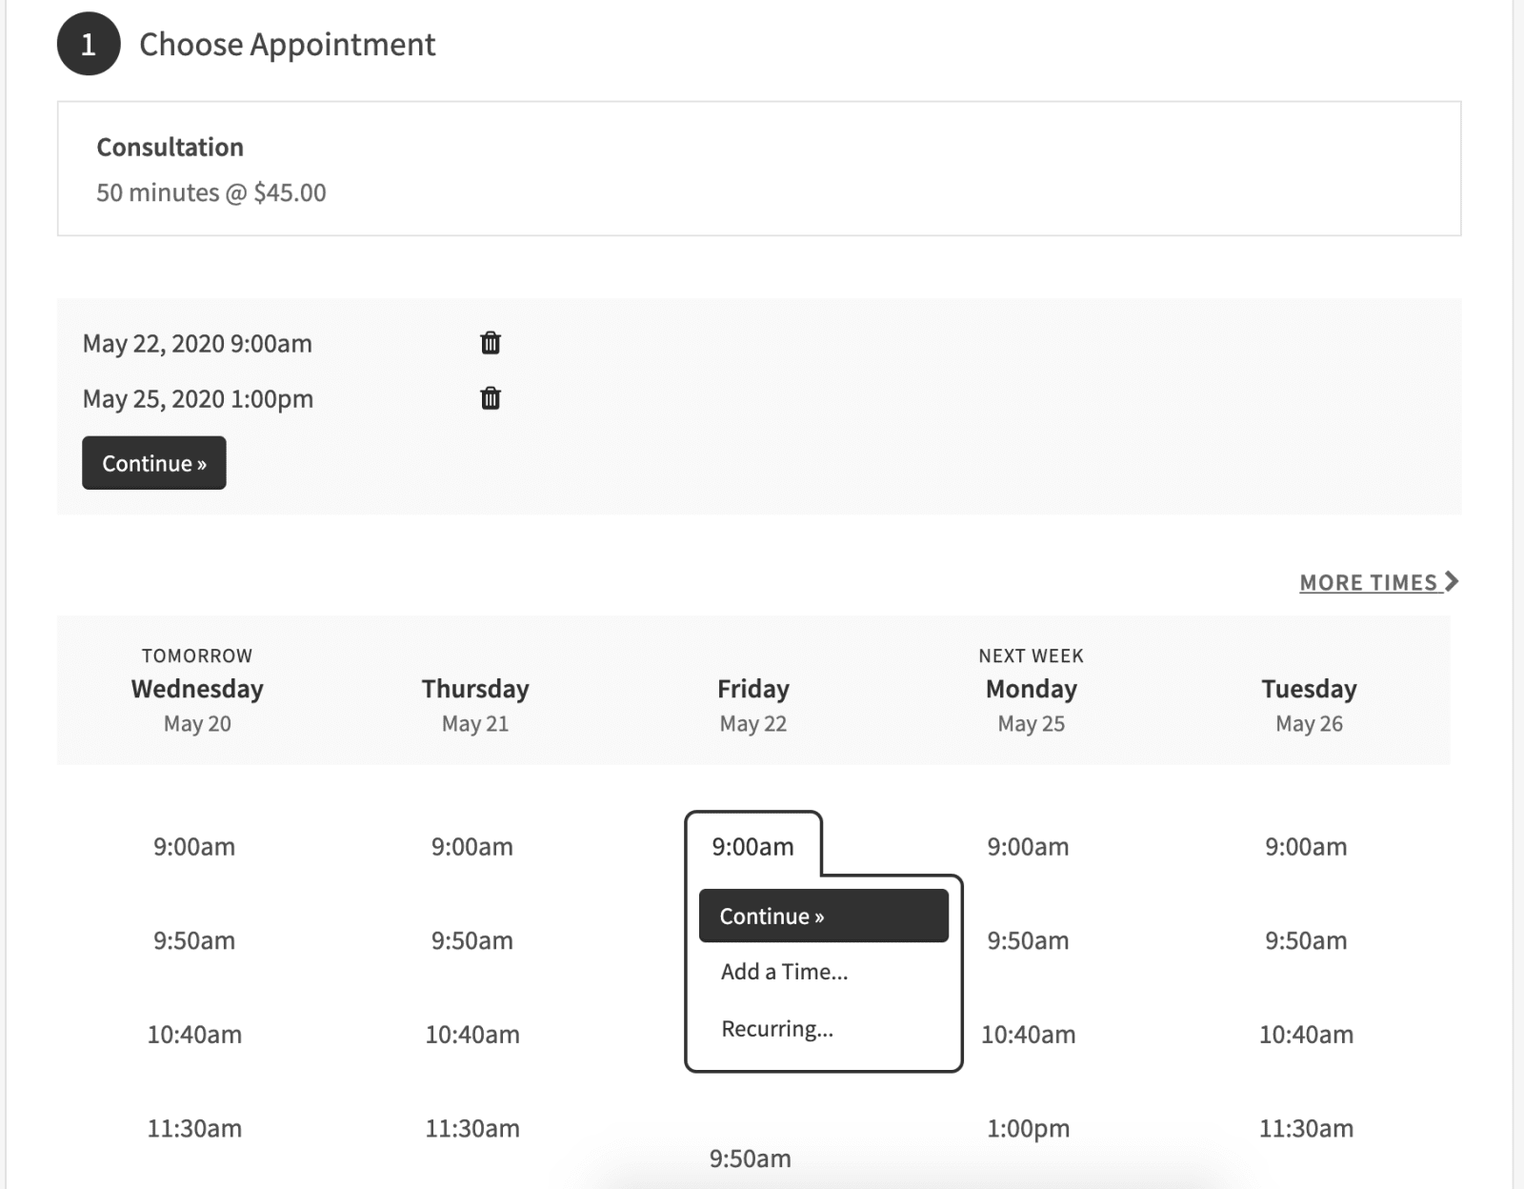
Task: Pick Thursday 10:40am time slot
Action: coord(472,1034)
